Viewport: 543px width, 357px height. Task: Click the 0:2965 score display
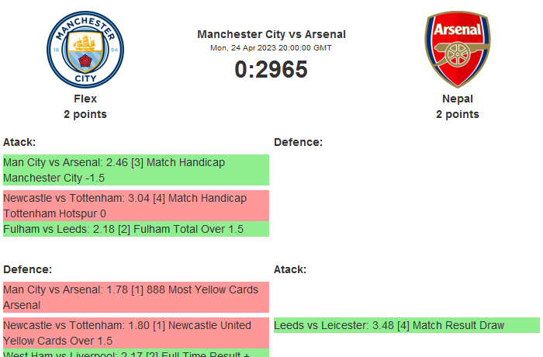(271, 70)
